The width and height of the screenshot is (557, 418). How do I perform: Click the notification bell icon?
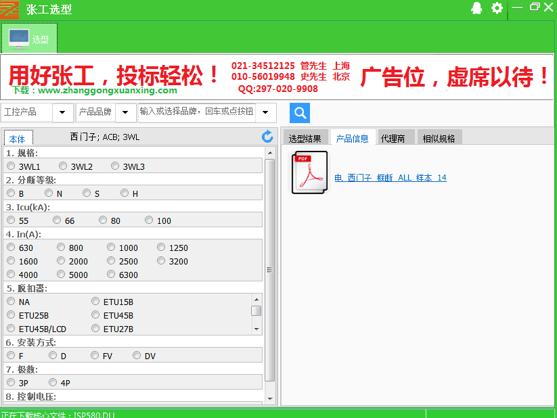[x=476, y=8]
